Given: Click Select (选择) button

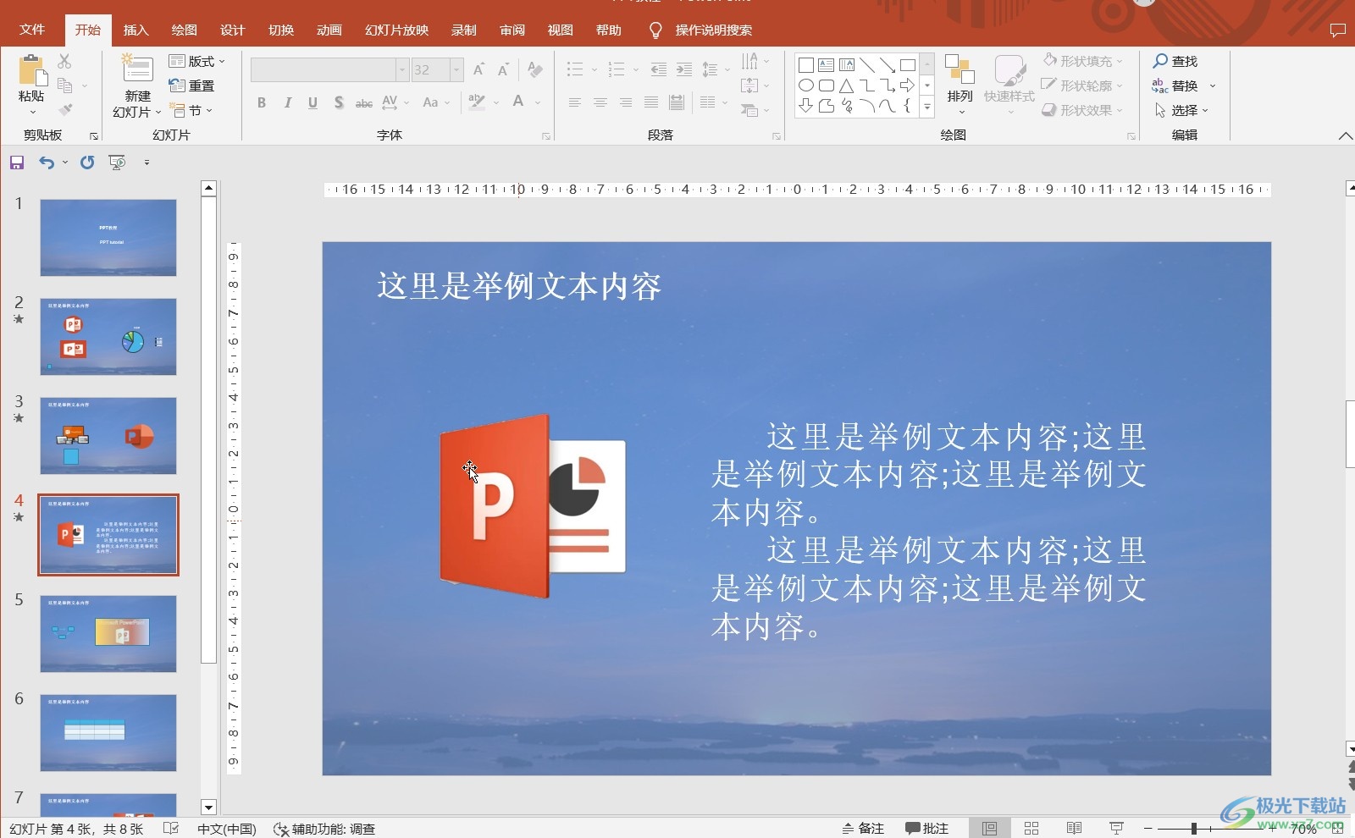Looking at the screenshot, I should 1181,110.
